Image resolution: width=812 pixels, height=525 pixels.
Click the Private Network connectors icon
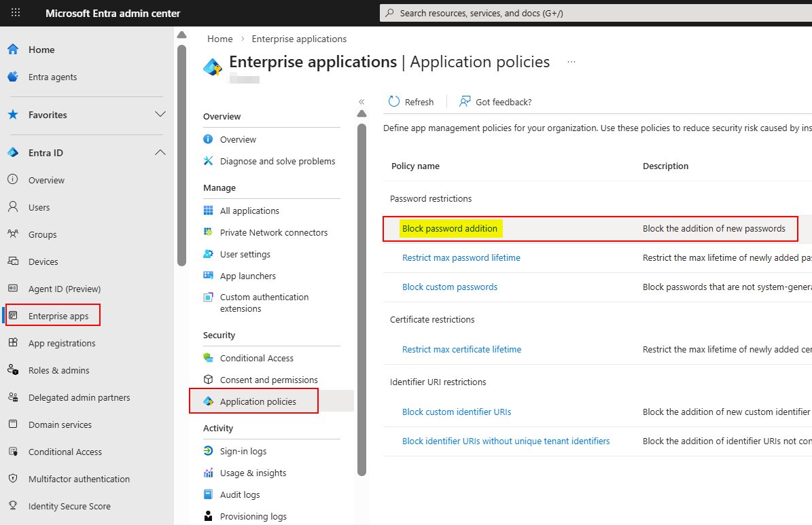pyautogui.click(x=209, y=232)
